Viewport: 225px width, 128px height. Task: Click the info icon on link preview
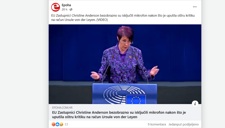click(x=195, y=104)
